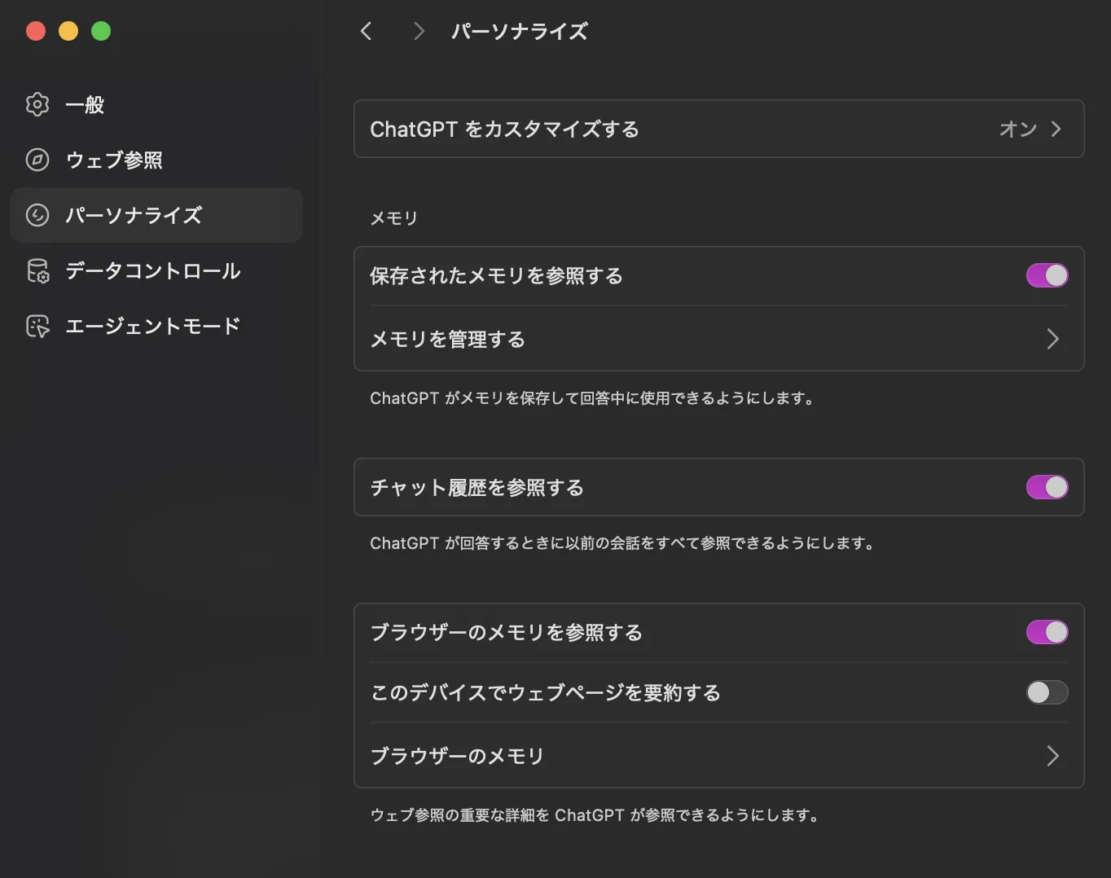This screenshot has width=1111, height=878.
Task: Select the ウェブ参照 compass icon
Action: pos(37,160)
